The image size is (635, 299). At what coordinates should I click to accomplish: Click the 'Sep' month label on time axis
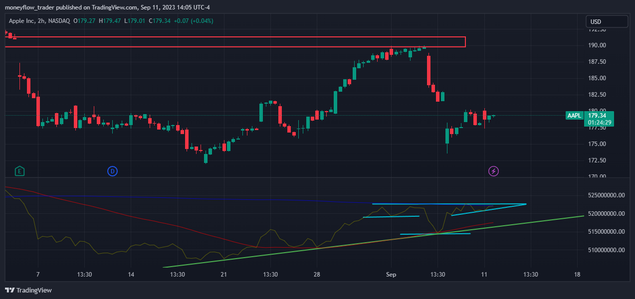391,275
